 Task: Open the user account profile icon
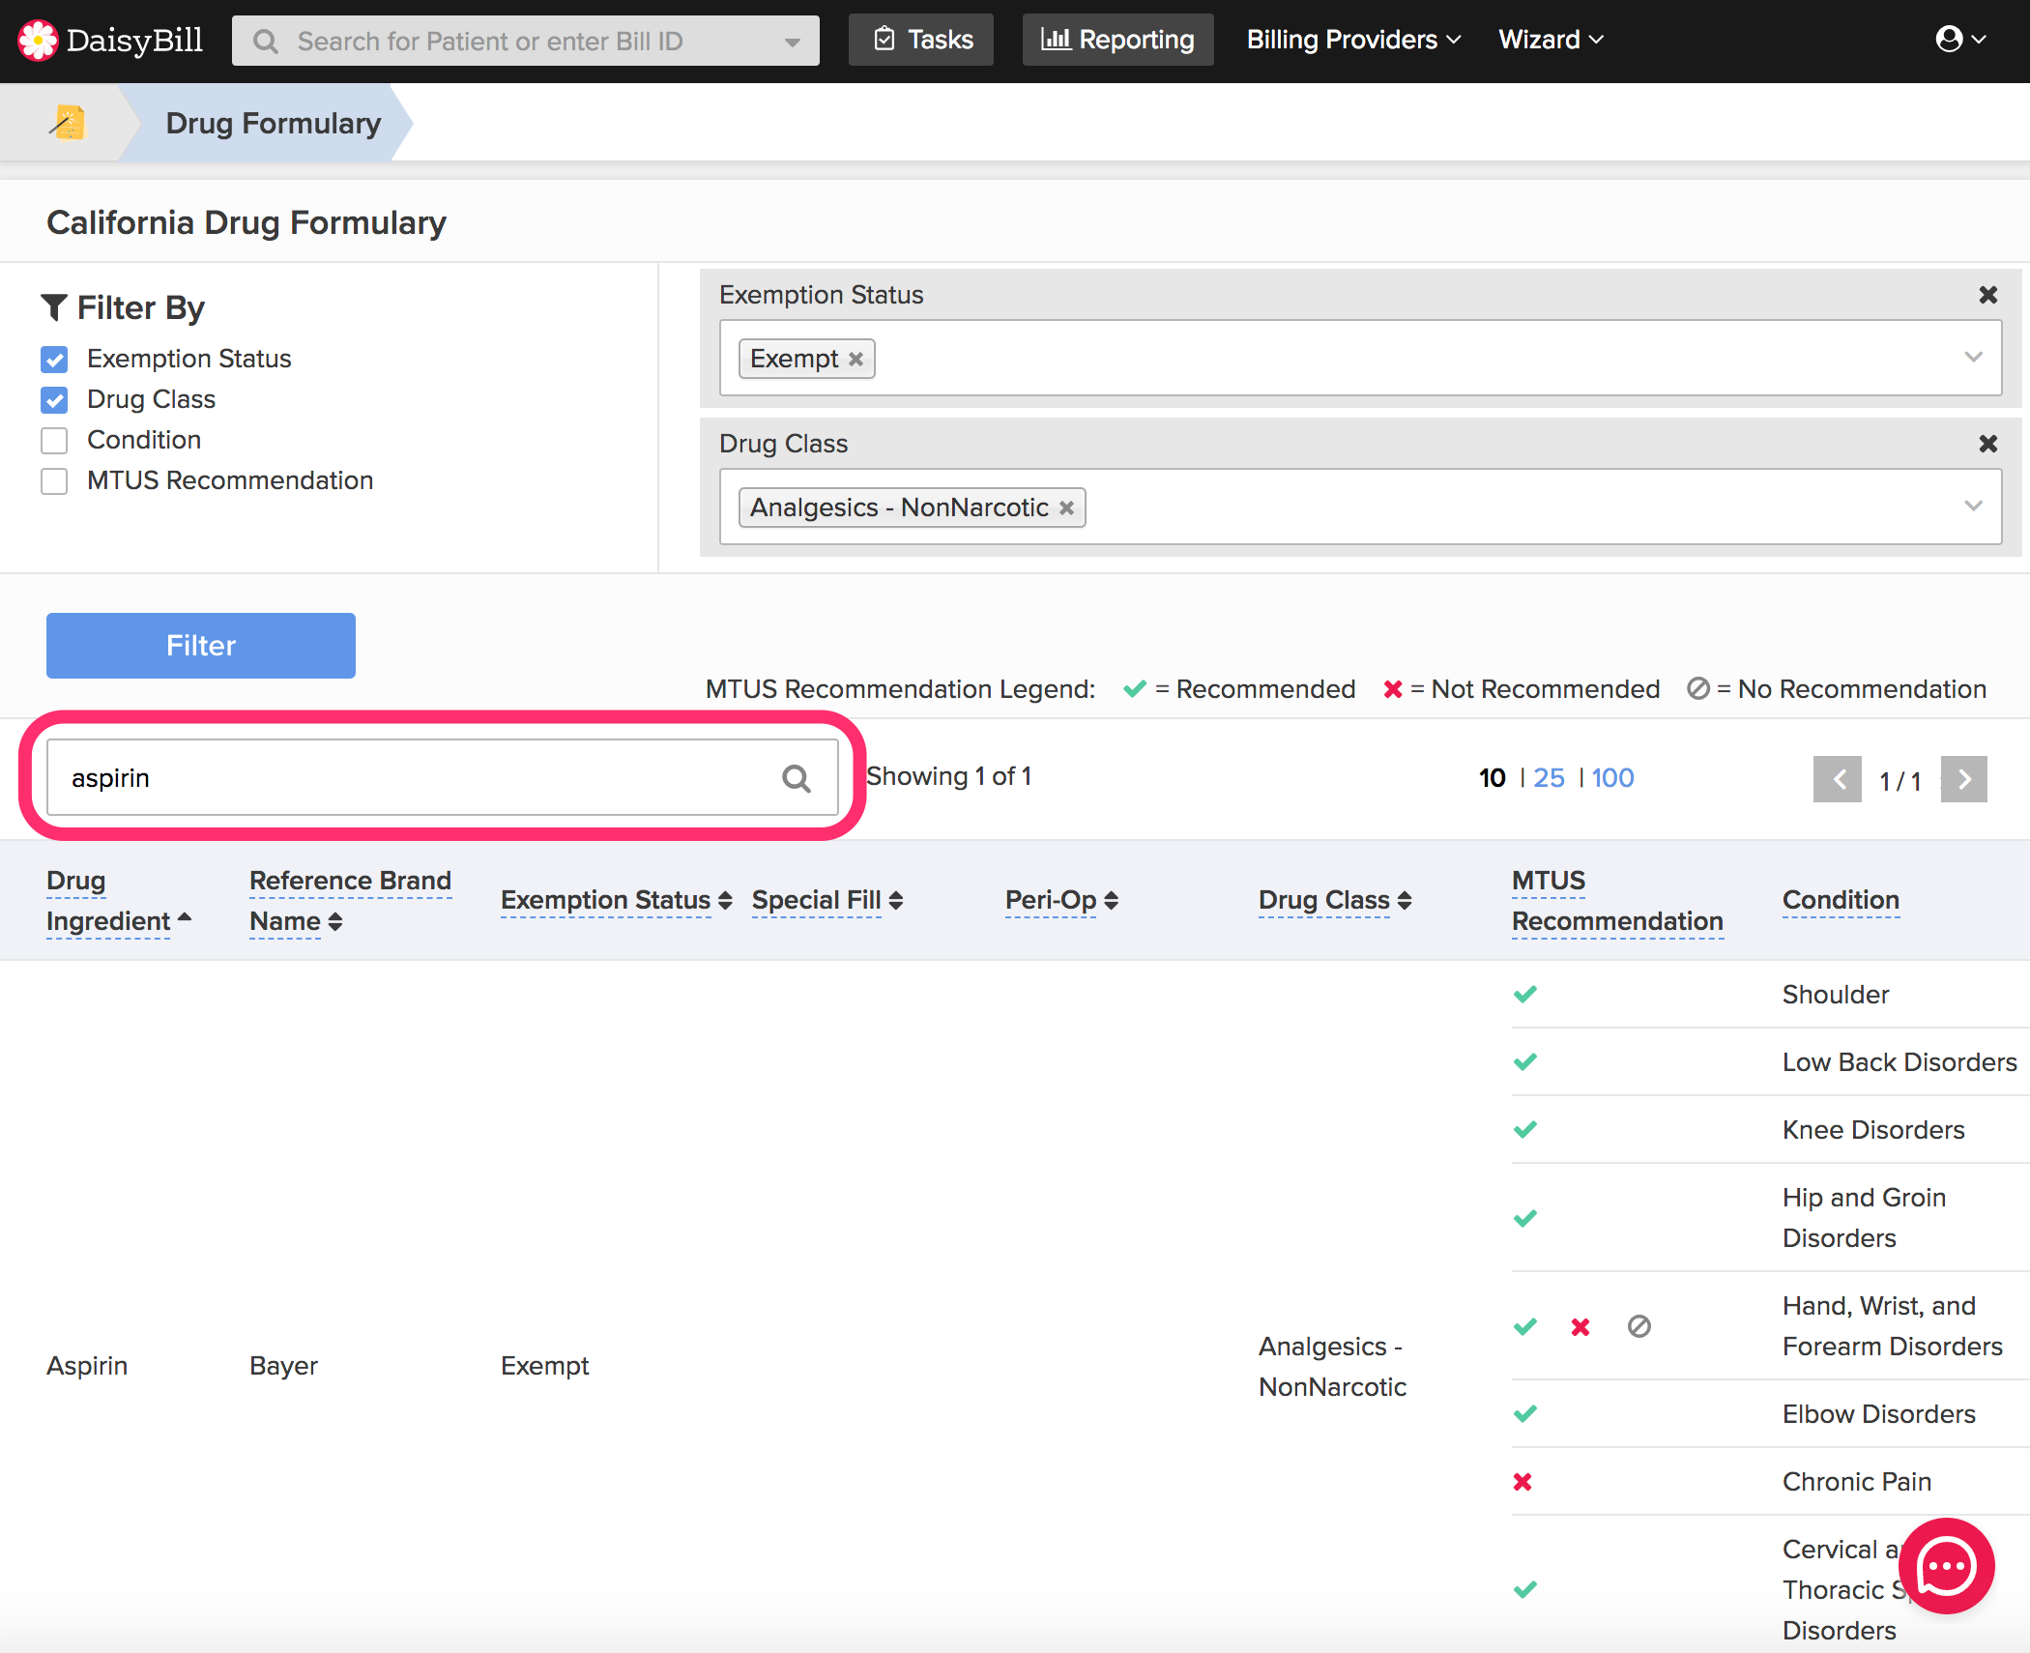pos(1950,39)
